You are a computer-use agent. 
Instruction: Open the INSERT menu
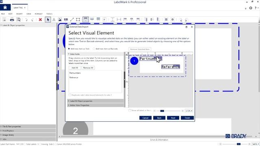[19, 14]
